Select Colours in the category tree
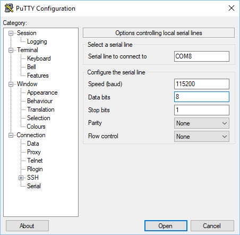Image resolution: width=240 pixels, height=235 pixels. (36, 127)
